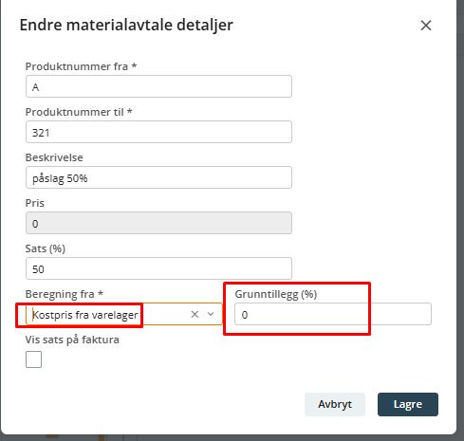This screenshot has width=464, height=441.
Task: Click the Endre materialavtale detaljer title
Action: coord(126,26)
